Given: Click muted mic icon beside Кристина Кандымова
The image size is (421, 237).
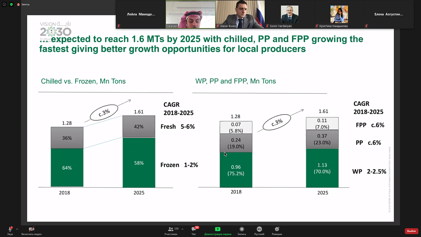Looking at the screenshot, I should click(x=317, y=26).
